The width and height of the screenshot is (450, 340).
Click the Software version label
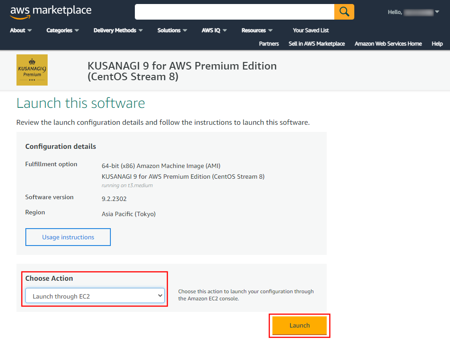click(49, 197)
